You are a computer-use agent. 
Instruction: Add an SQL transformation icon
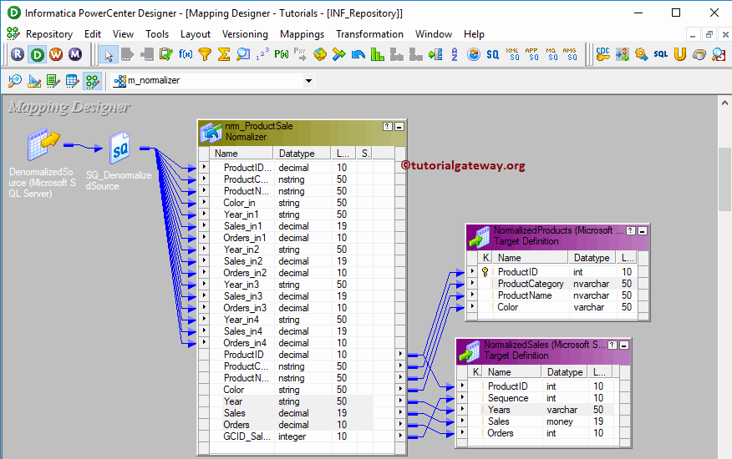(x=661, y=54)
